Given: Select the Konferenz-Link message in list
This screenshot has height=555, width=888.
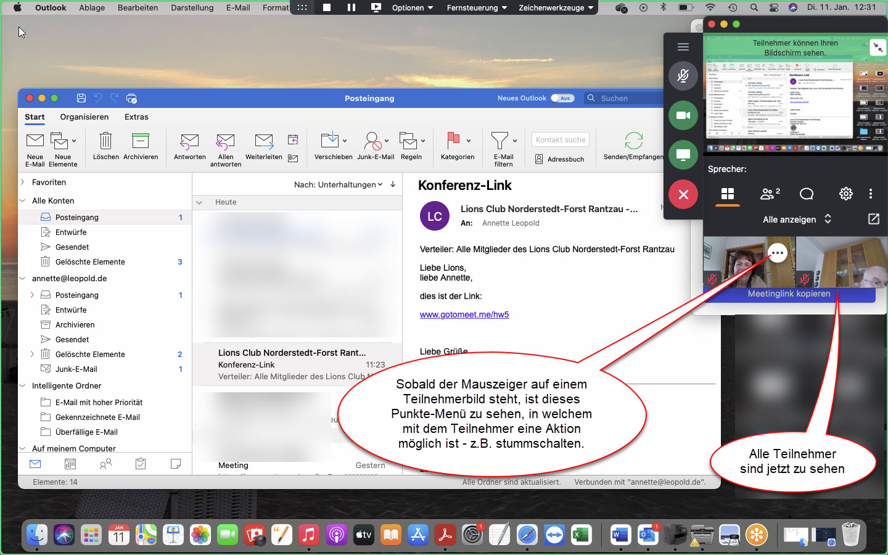Looking at the screenshot, I should [297, 364].
